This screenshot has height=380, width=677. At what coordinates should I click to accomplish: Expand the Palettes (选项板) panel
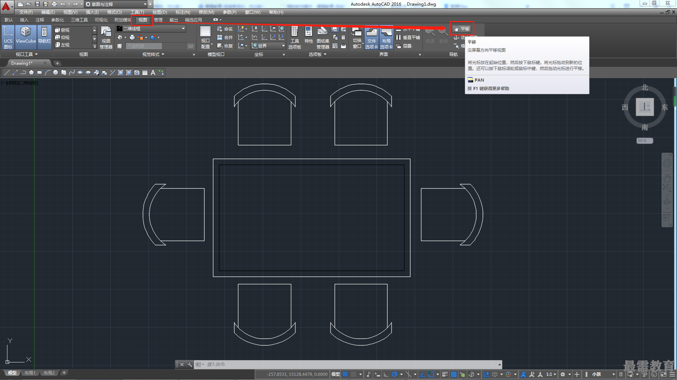pyautogui.click(x=318, y=54)
